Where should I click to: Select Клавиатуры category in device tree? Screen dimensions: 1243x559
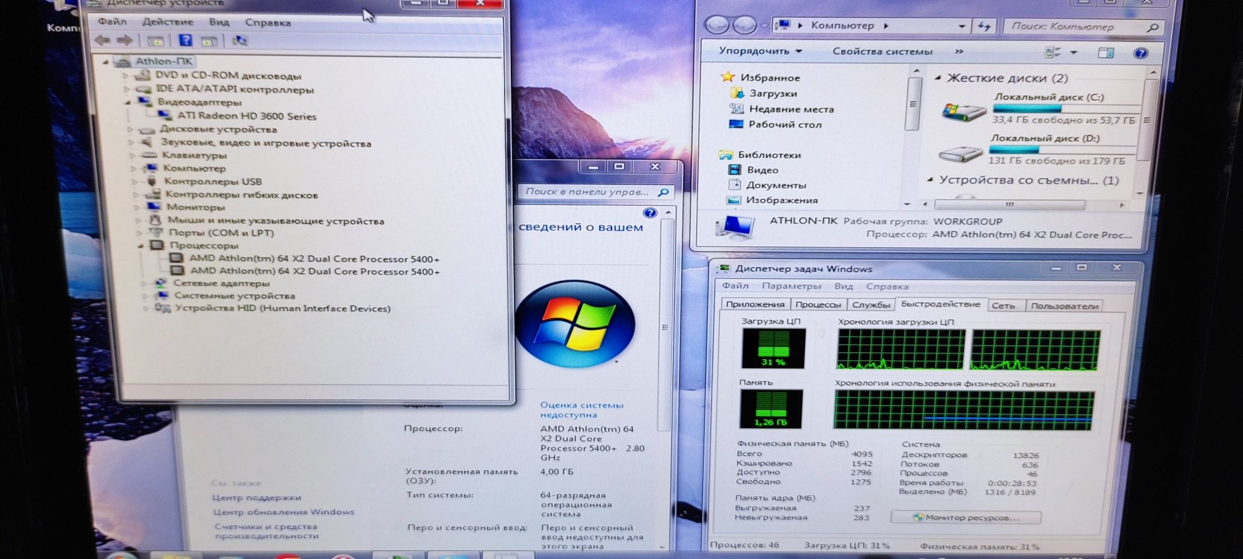click(x=194, y=155)
